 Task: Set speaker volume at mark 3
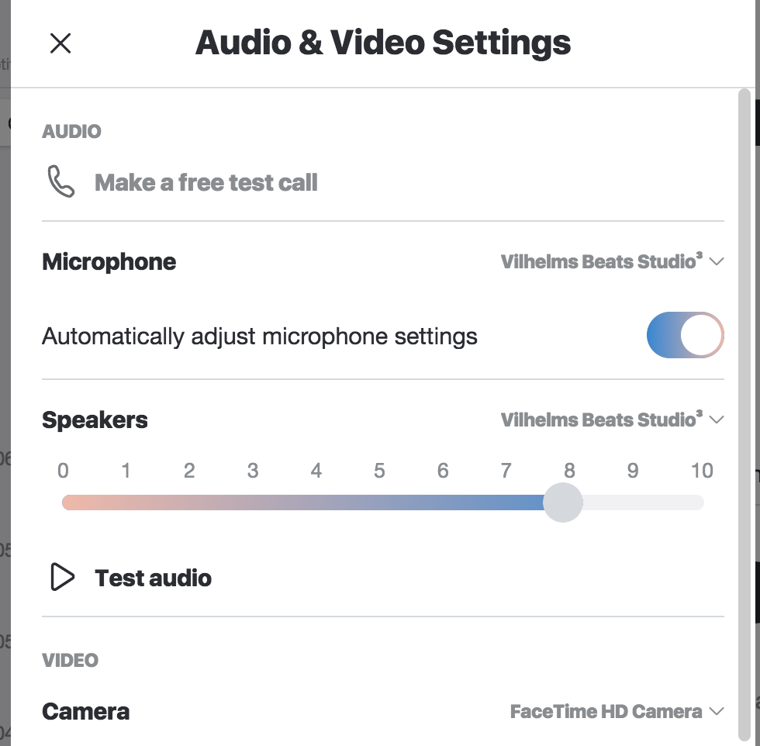click(x=253, y=503)
